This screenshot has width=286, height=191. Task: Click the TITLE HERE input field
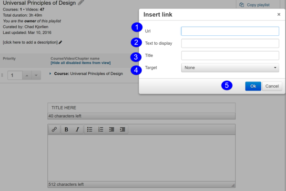click(142, 108)
